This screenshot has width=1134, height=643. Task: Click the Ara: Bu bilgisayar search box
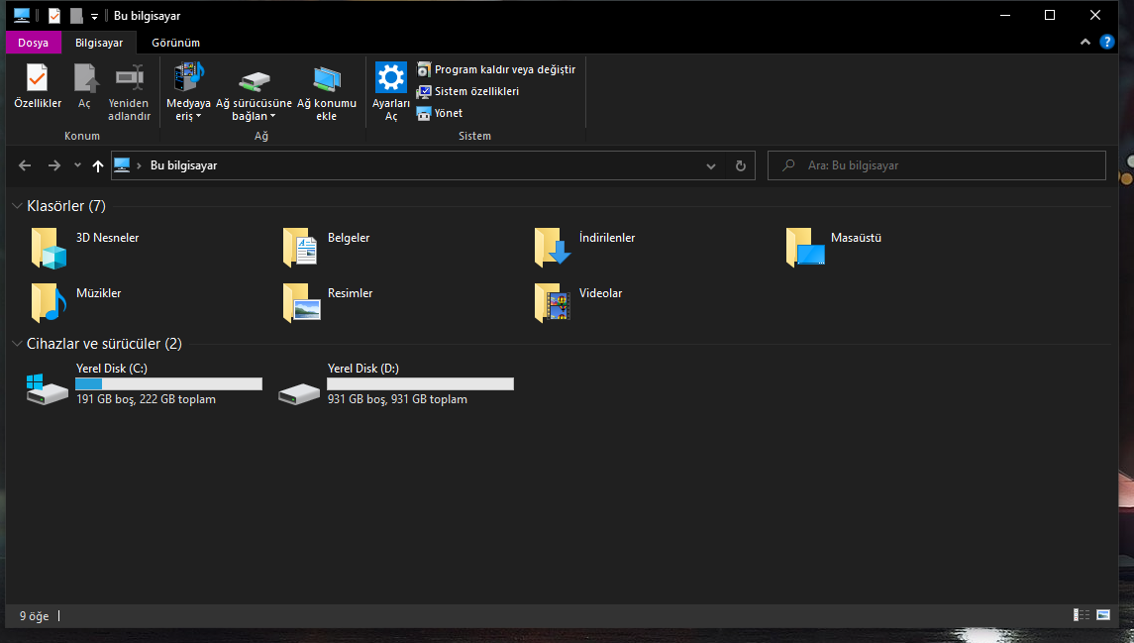[937, 165]
